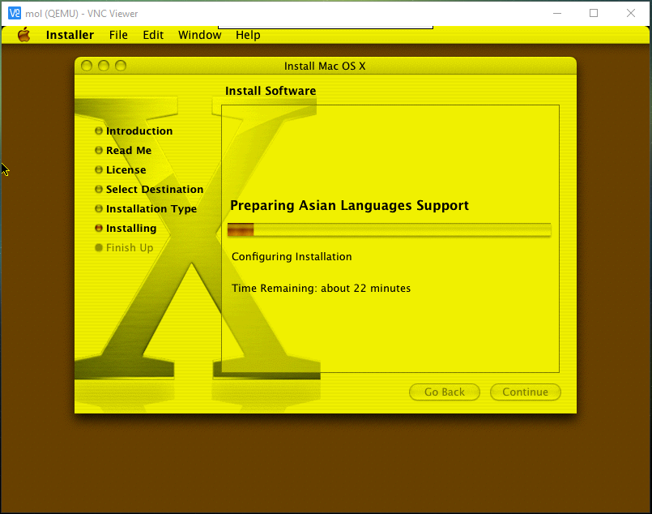
Task: Click the installer window zoom light
Action: click(121, 66)
